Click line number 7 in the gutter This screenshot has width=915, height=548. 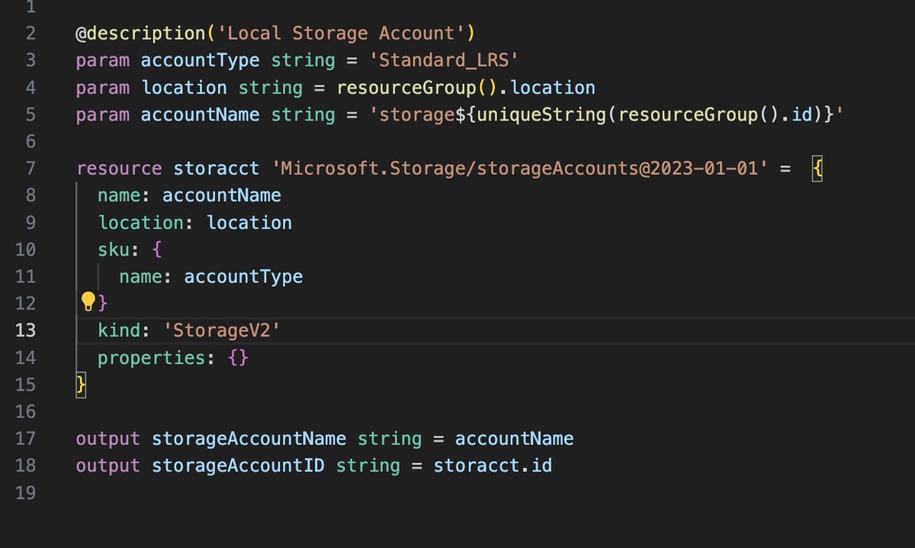pos(30,168)
